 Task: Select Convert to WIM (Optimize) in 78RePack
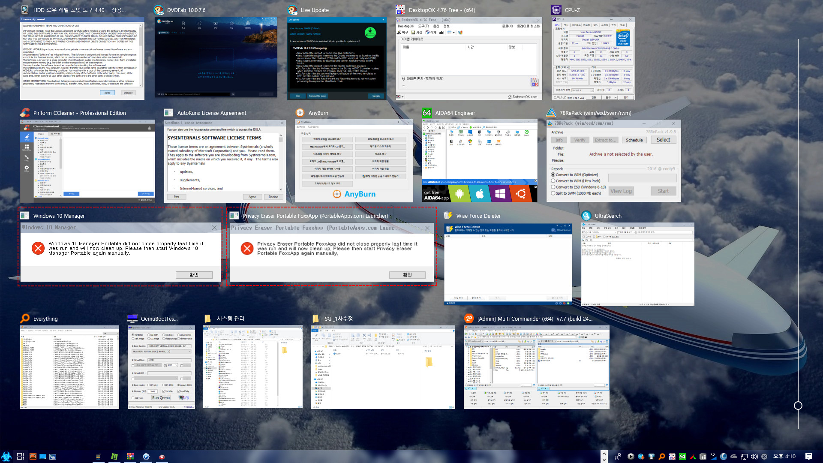574,174
